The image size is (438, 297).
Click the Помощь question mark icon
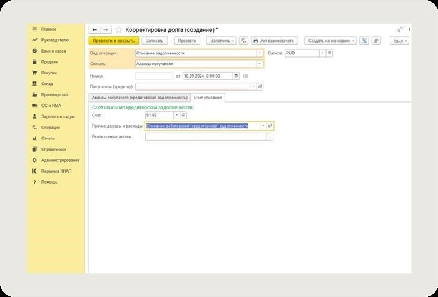coord(34,183)
